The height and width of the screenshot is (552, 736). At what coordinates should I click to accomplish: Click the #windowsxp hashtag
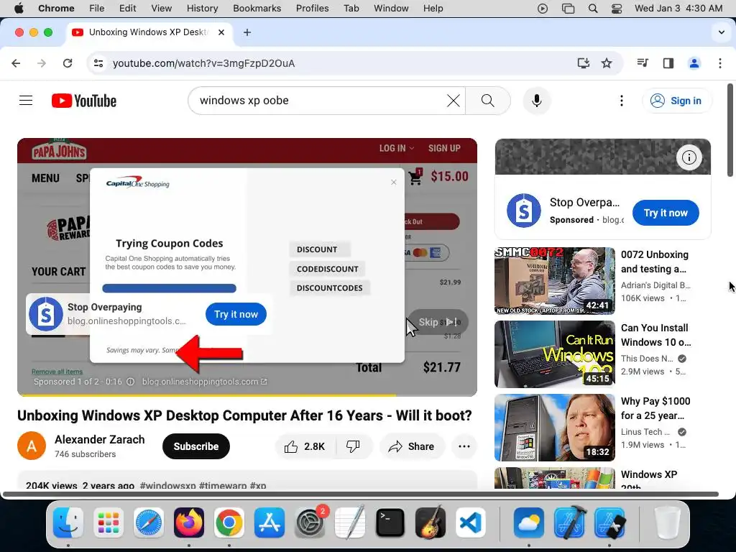(x=167, y=485)
